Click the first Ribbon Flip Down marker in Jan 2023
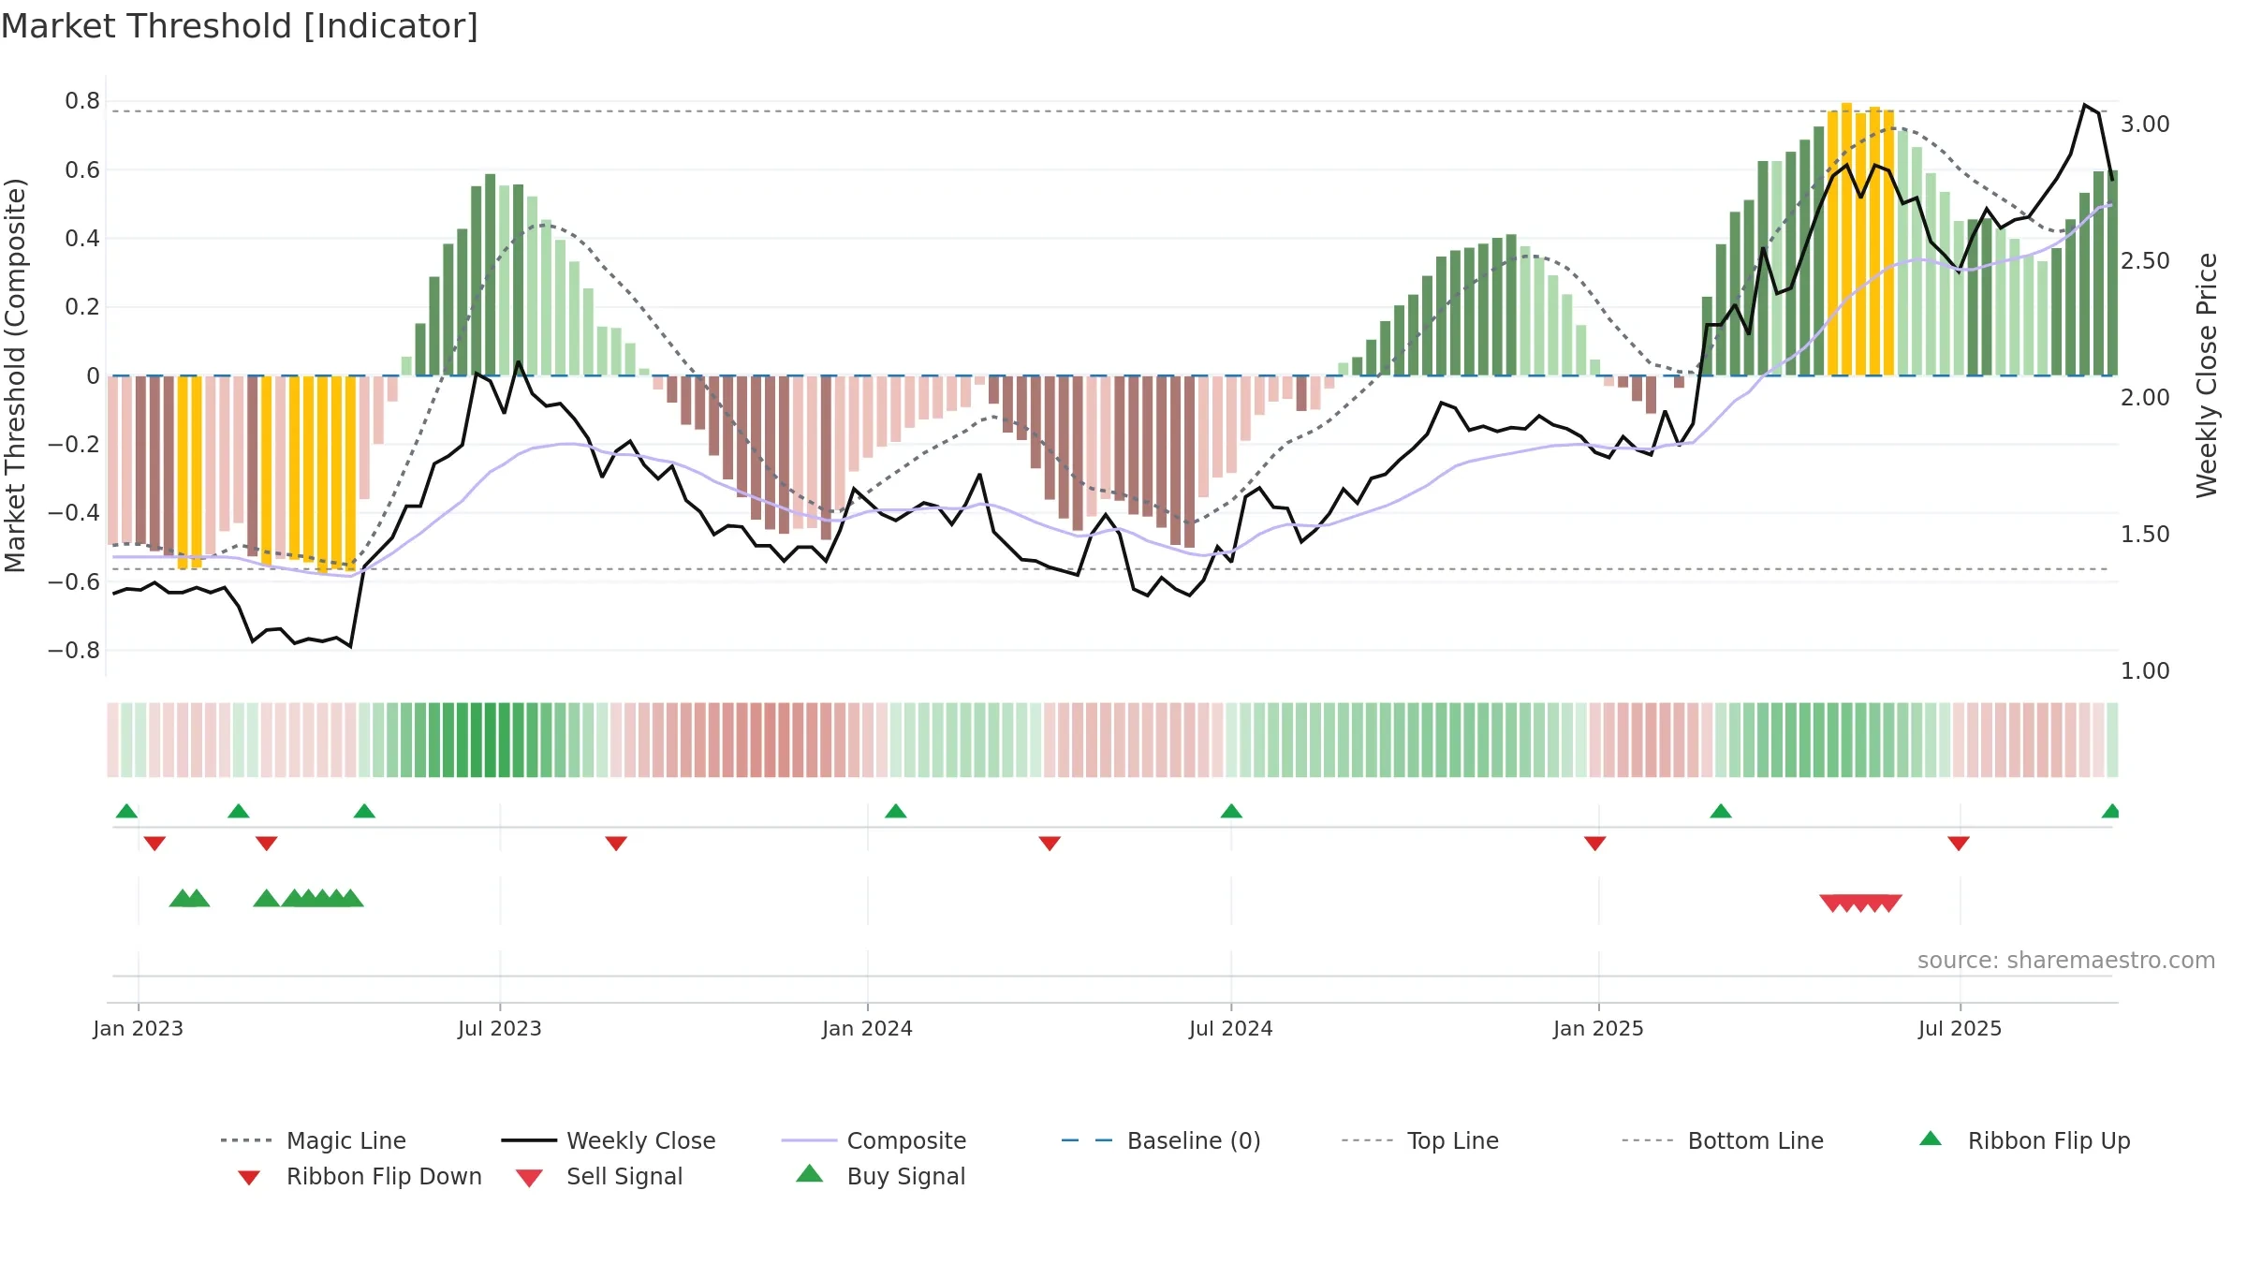 (154, 844)
